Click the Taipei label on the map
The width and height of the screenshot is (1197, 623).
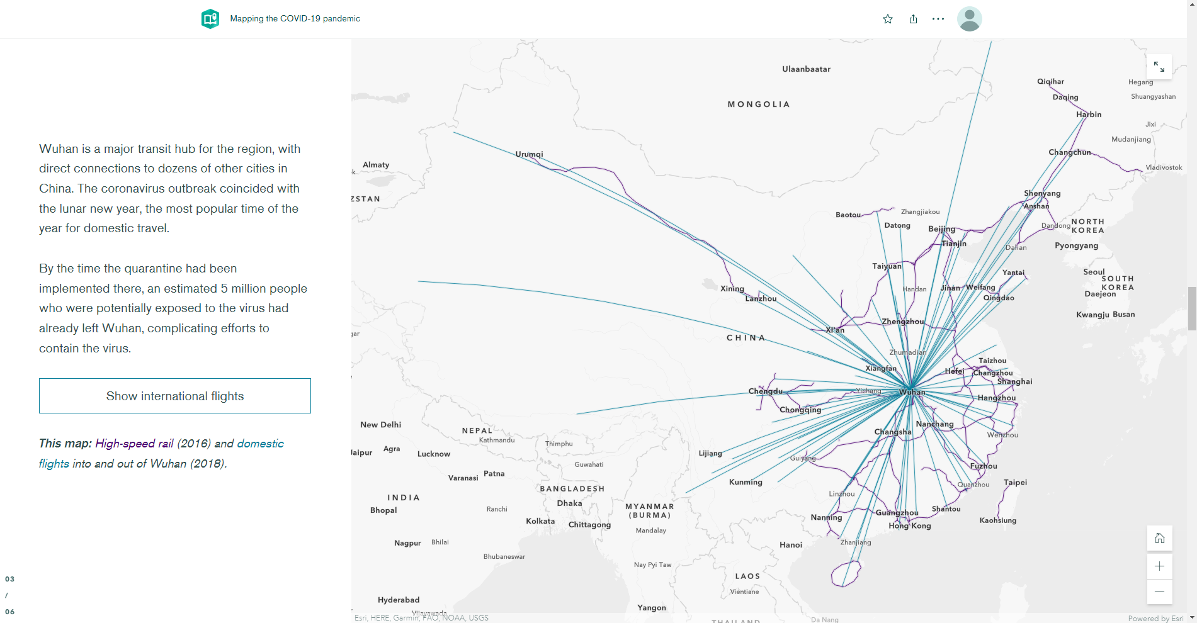1015,483
